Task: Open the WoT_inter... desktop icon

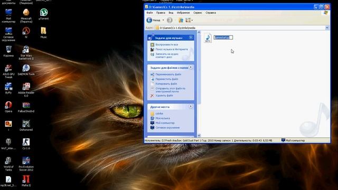Action: (8, 144)
